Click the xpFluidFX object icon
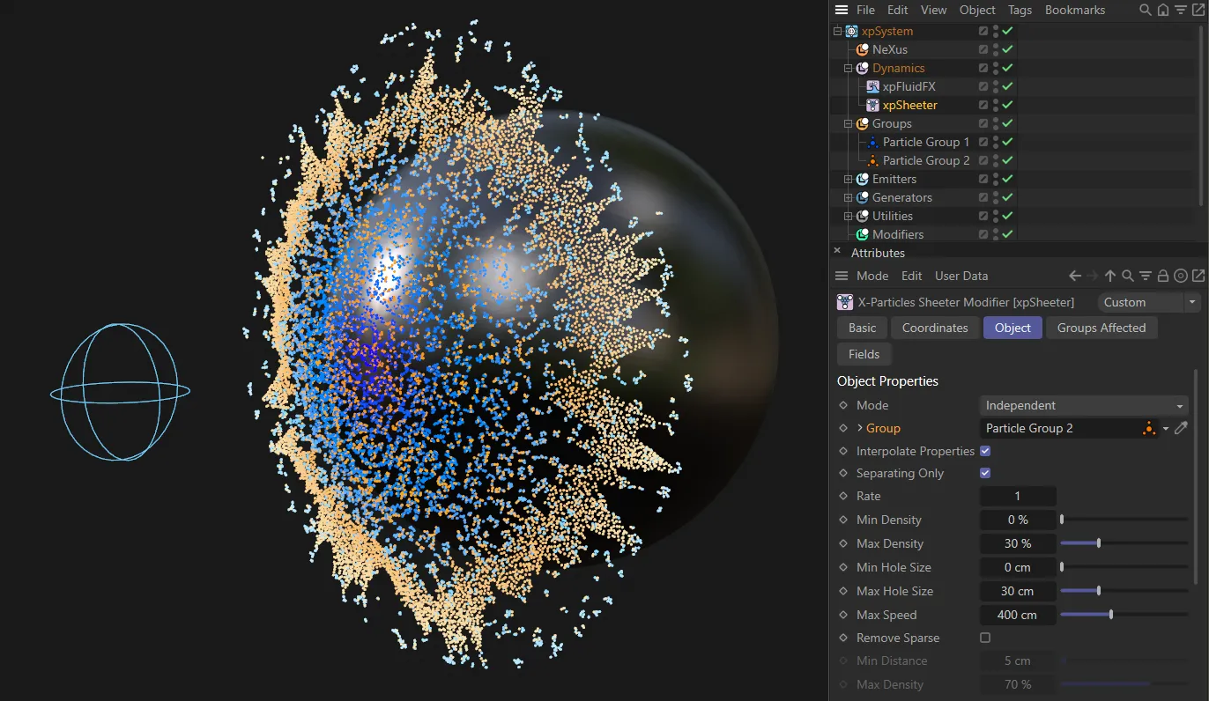 tap(872, 86)
